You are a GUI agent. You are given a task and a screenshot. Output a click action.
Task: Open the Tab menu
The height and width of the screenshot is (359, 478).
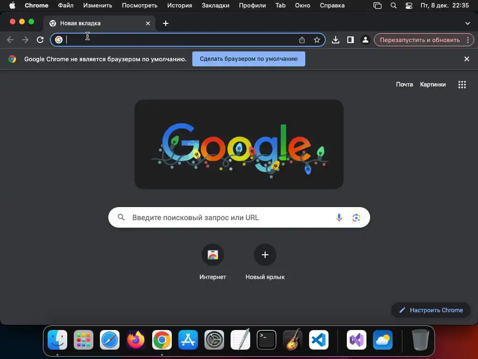pyautogui.click(x=281, y=6)
